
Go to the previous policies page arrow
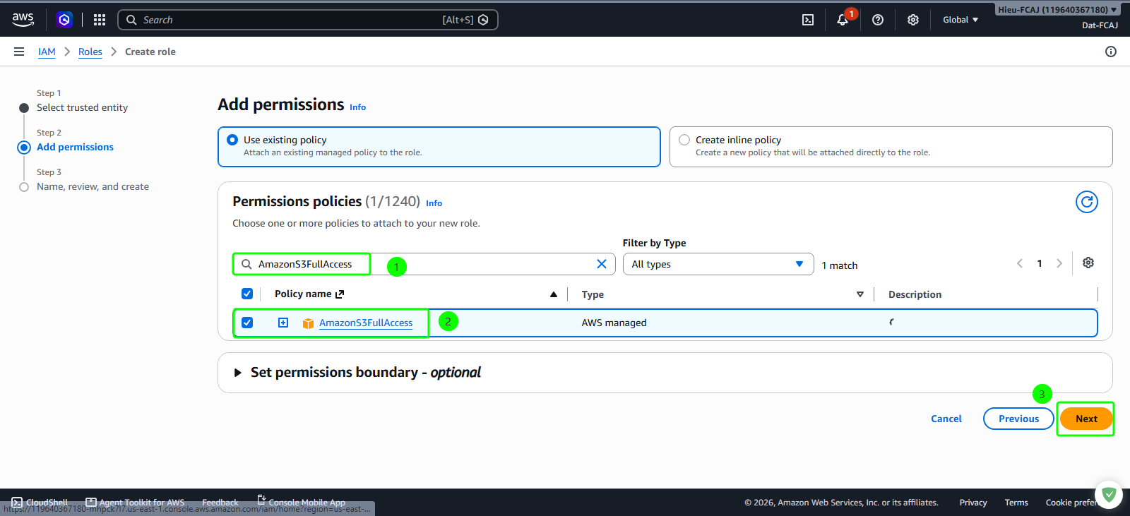point(1020,263)
